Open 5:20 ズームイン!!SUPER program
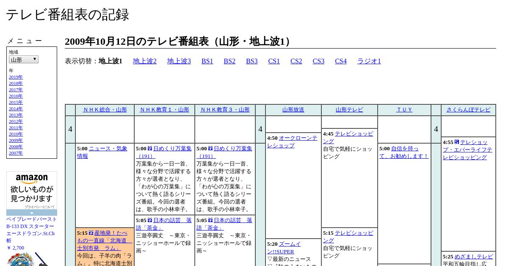The height and width of the screenshot is (266, 508). (284, 248)
